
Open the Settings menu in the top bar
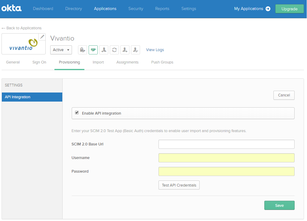pyautogui.click(x=189, y=8)
